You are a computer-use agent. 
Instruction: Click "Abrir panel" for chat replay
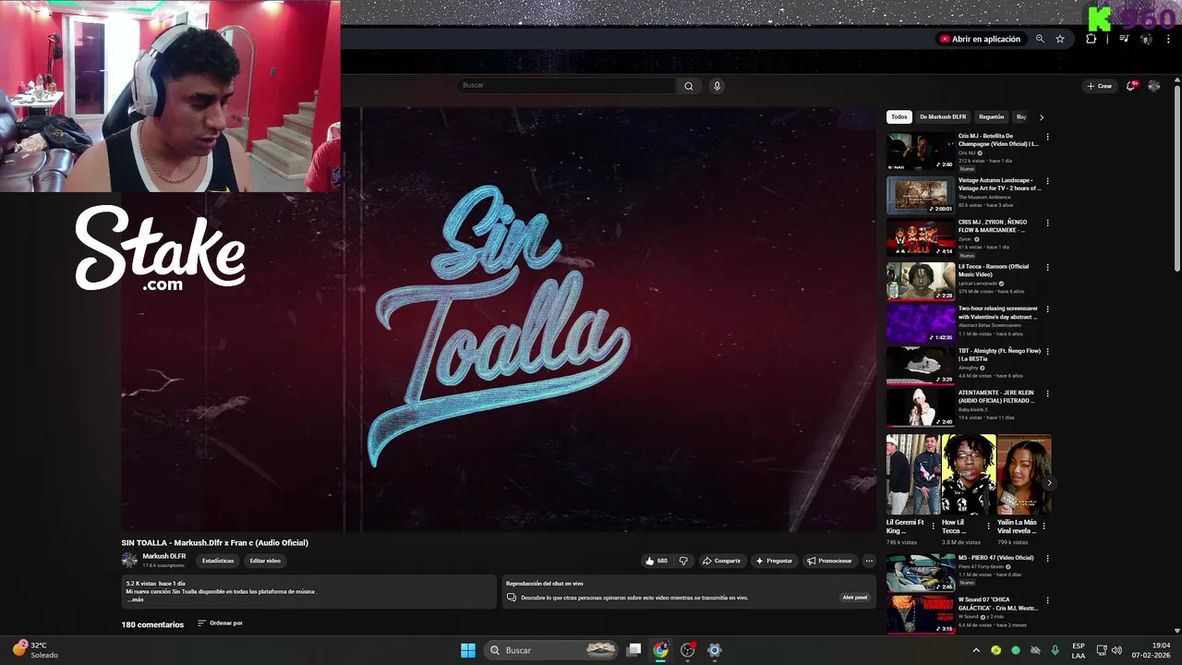(855, 598)
